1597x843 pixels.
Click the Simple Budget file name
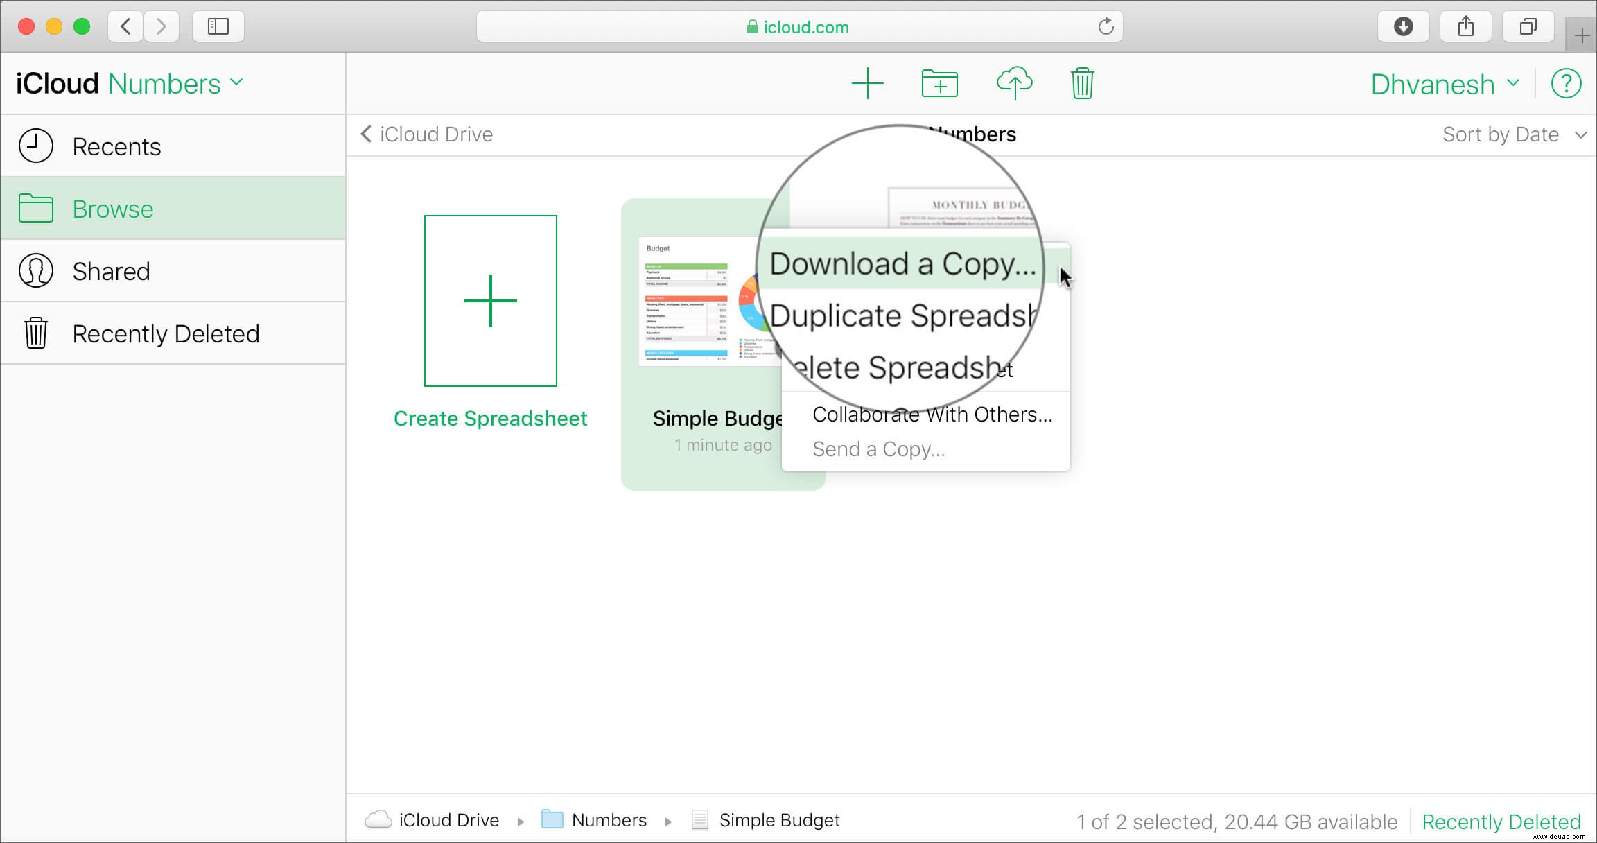coord(717,419)
